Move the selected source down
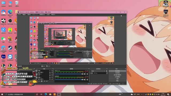The height and width of the screenshot is (96, 171). point(47,81)
